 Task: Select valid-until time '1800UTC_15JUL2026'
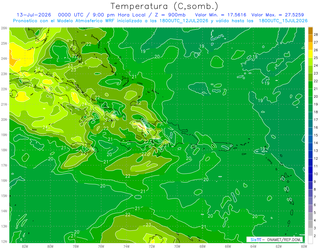(283, 21)
